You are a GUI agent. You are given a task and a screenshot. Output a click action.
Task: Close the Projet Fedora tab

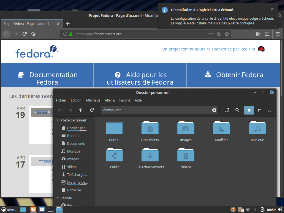point(58,24)
